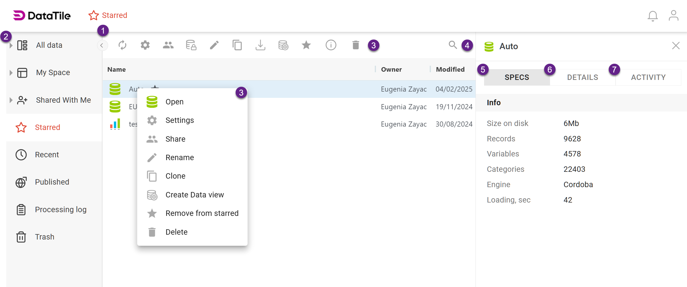Viewport: 687px width, 287px height.
Task: Toggle the star icon in the toolbar
Action: (306, 45)
